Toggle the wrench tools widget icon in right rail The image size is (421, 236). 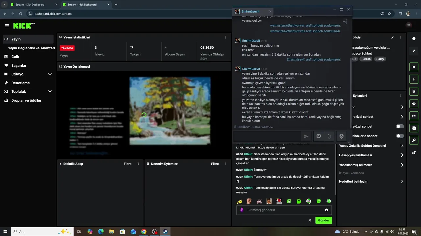[x=414, y=140]
